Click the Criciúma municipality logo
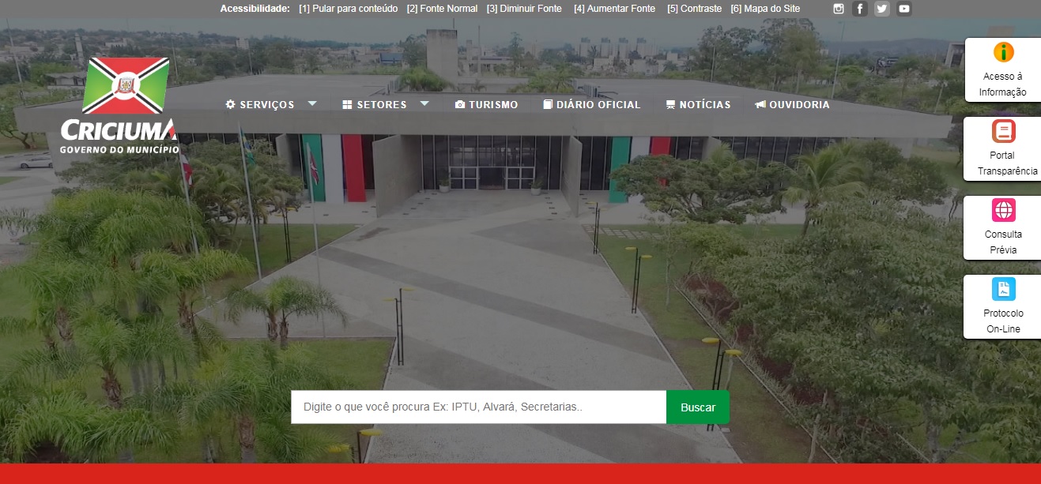This screenshot has width=1041, height=484. [x=119, y=106]
